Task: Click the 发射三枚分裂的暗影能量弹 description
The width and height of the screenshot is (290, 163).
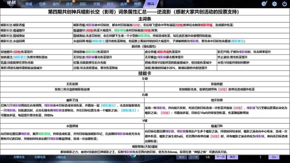Action: point(72,89)
